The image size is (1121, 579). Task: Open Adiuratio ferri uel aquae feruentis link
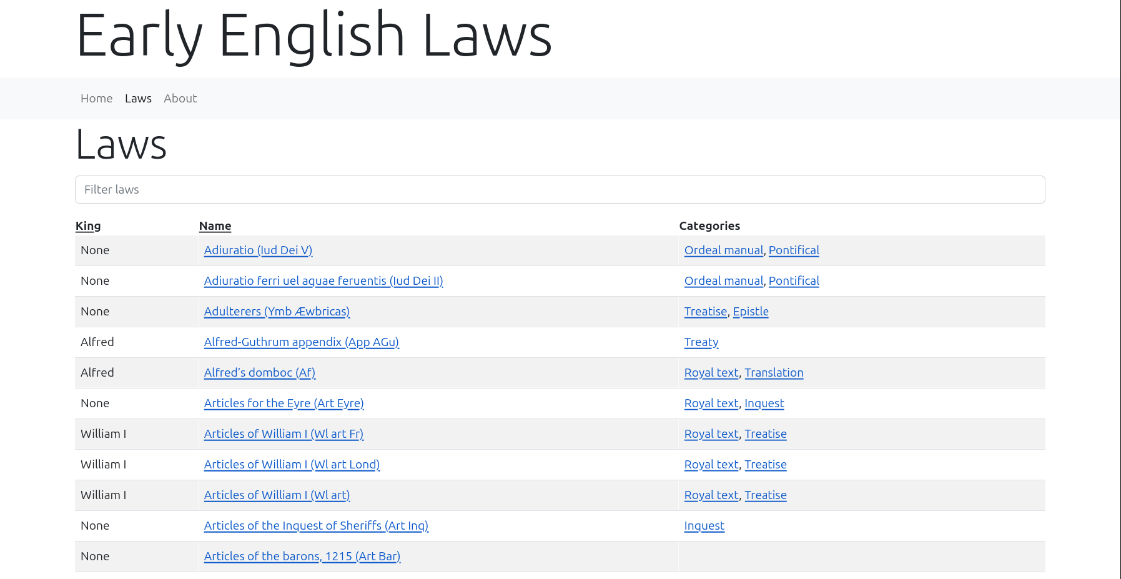pos(323,281)
